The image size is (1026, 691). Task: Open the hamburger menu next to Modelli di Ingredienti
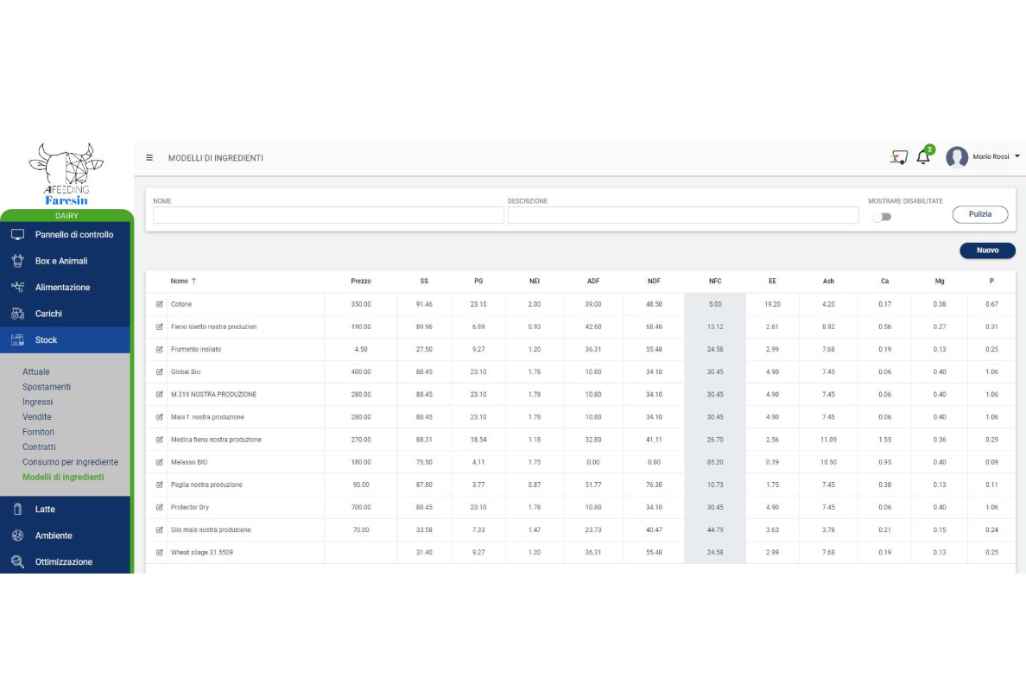point(149,158)
